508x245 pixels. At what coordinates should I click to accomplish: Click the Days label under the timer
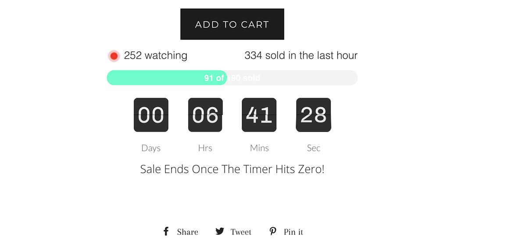point(151,148)
